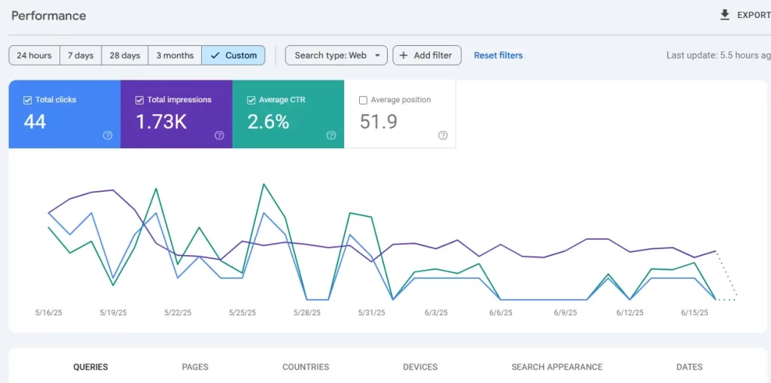Select the 28 days date range
Image resolution: width=771 pixels, height=383 pixels.
click(x=125, y=56)
